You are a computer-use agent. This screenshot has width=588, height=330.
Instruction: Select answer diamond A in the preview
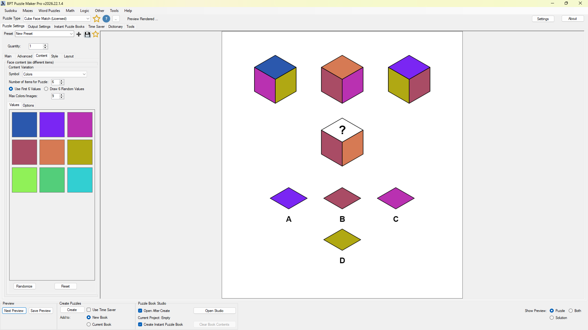tap(288, 198)
